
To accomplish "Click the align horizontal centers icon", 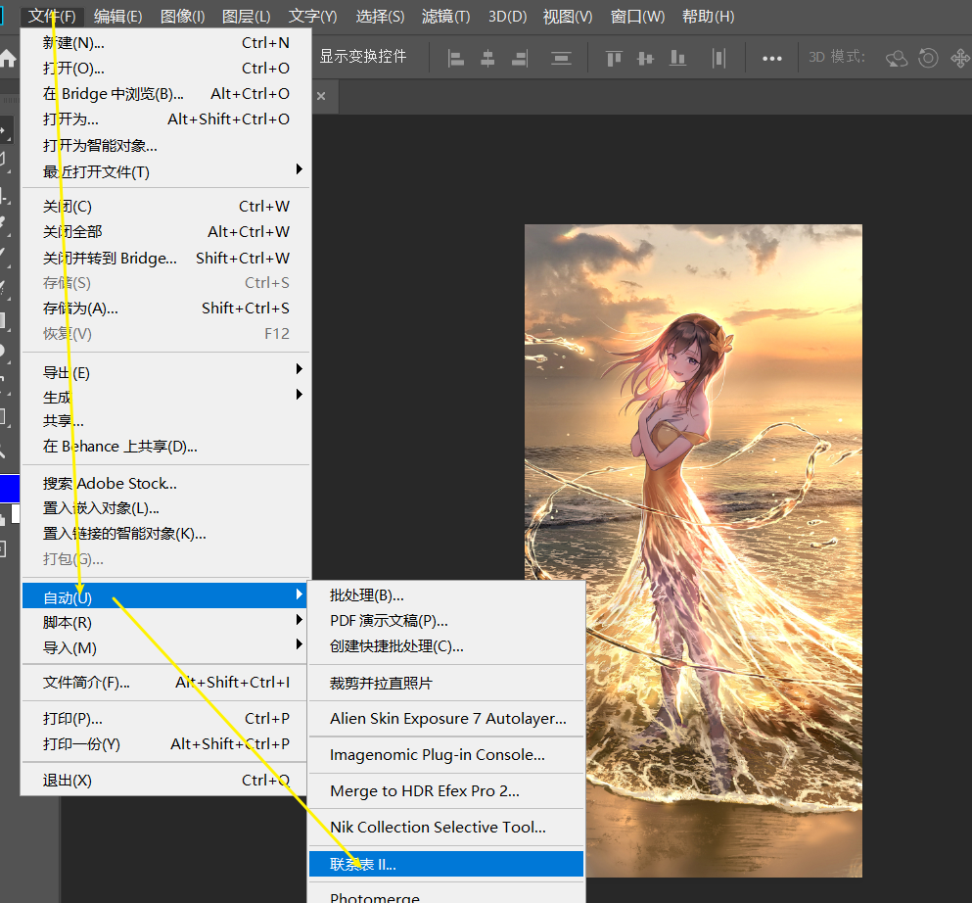I will 487,59.
